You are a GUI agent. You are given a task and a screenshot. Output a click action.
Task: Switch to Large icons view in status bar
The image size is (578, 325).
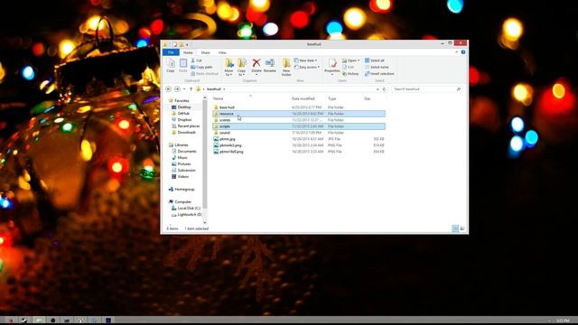(462, 228)
